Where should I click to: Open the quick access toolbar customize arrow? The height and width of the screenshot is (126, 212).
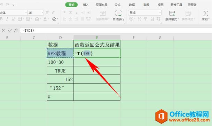pyautogui.click(x=13, y=5)
